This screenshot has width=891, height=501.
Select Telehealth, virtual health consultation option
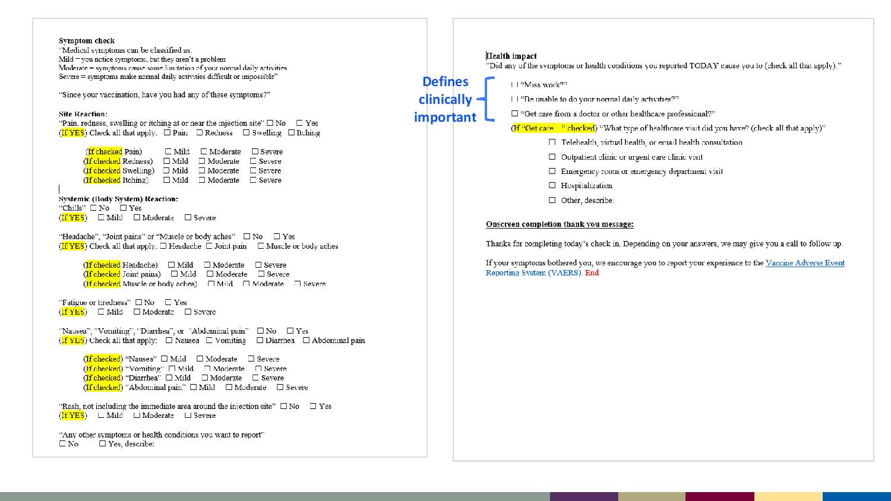click(x=552, y=142)
